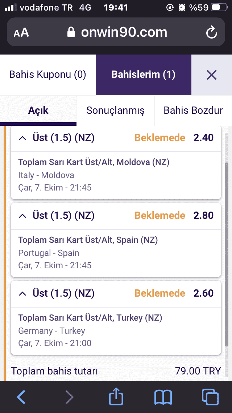Tap the Safari back arrow
Screen dimensions: 232x413
pyautogui.click(x=21, y=397)
